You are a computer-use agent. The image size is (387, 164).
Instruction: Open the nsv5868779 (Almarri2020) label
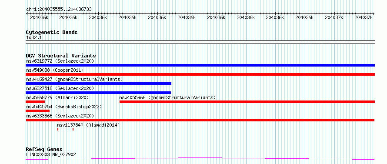[x=57, y=97]
